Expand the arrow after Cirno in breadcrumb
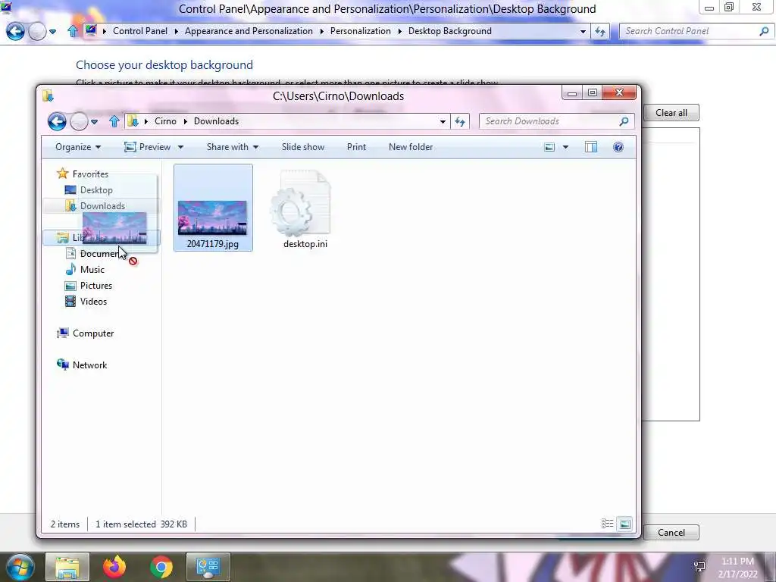The height and width of the screenshot is (582, 776). [x=186, y=122]
